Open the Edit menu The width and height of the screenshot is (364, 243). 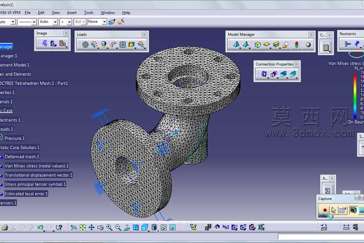[x=41, y=12]
